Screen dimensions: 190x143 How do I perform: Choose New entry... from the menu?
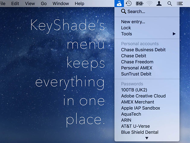click(x=147, y=22)
